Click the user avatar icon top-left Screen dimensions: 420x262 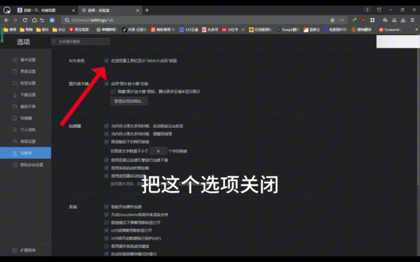pyautogui.click(x=6, y=10)
